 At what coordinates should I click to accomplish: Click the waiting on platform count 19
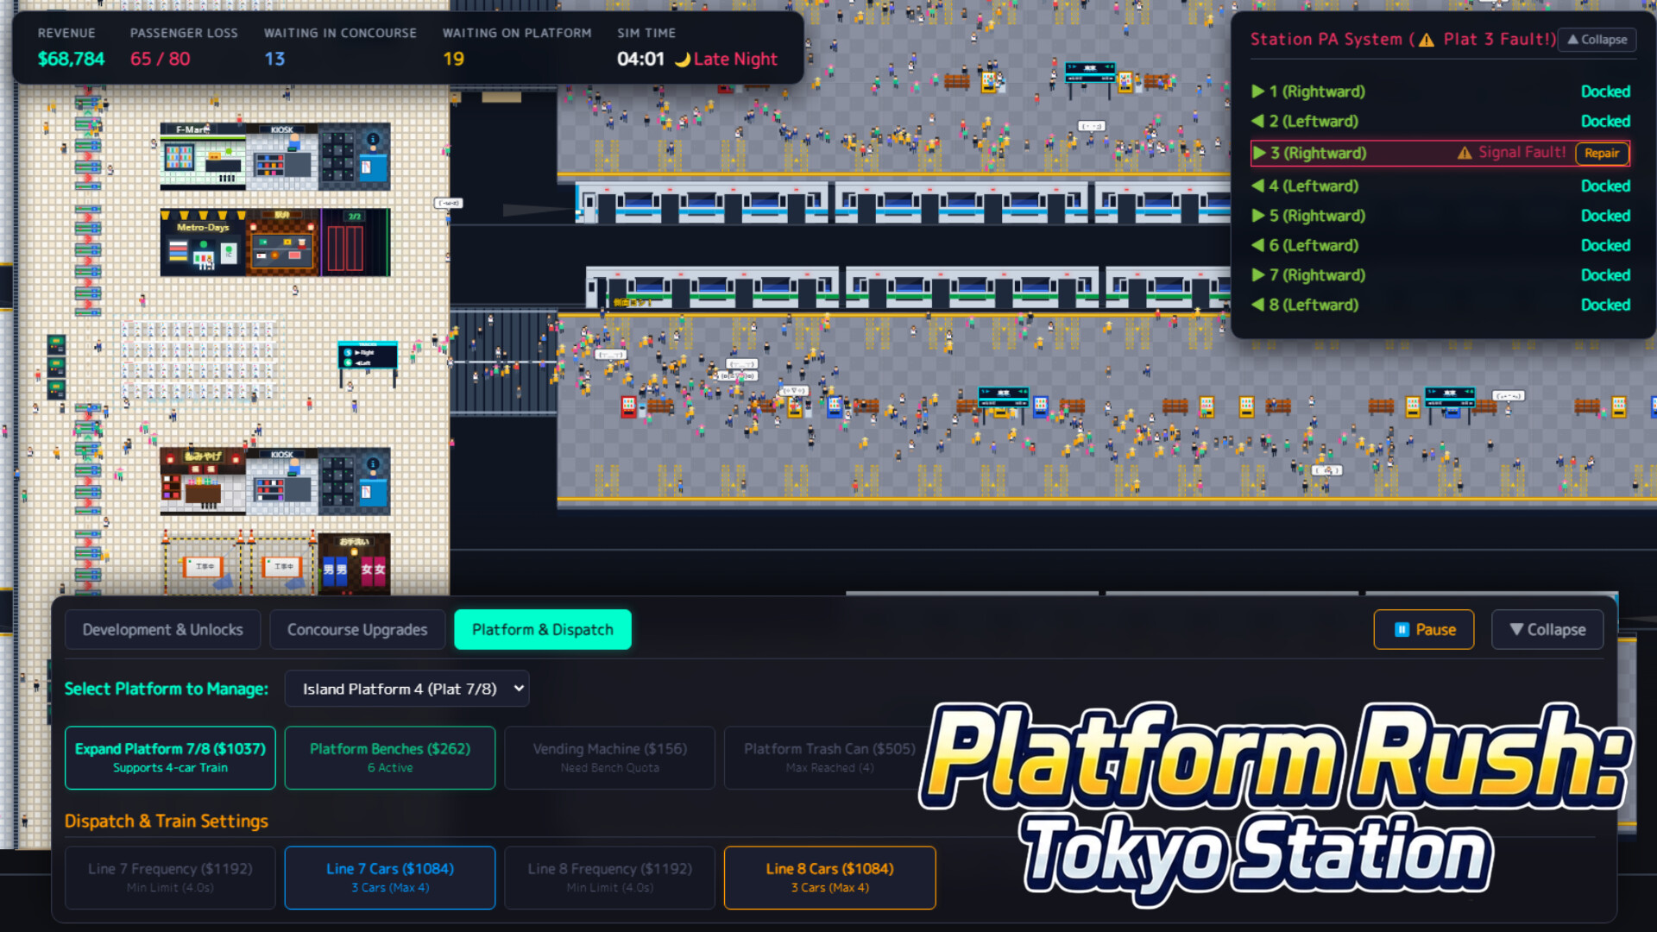(x=454, y=60)
